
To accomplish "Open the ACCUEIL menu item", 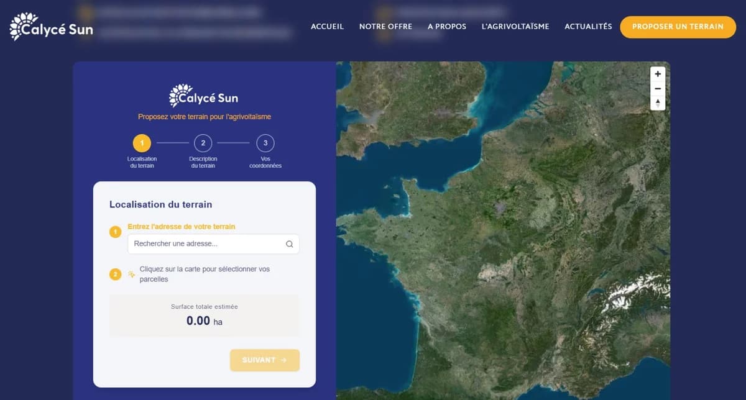I will pos(327,27).
